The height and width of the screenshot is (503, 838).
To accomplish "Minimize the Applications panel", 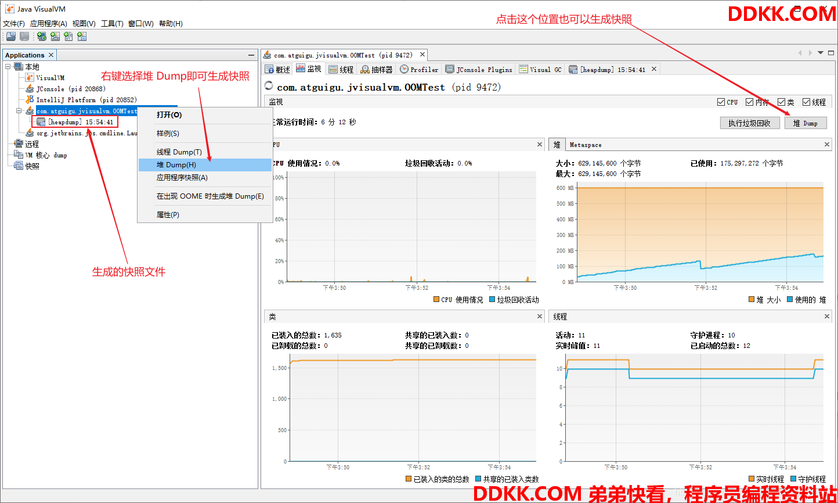I will pyautogui.click(x=251, y=55).
